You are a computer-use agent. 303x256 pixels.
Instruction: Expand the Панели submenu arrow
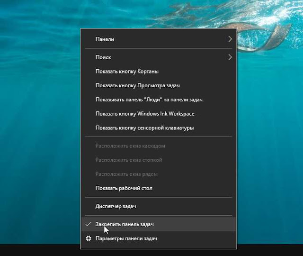point(230,39)
